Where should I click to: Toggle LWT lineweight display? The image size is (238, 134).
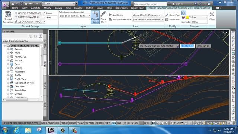click(x=119, y=123)
